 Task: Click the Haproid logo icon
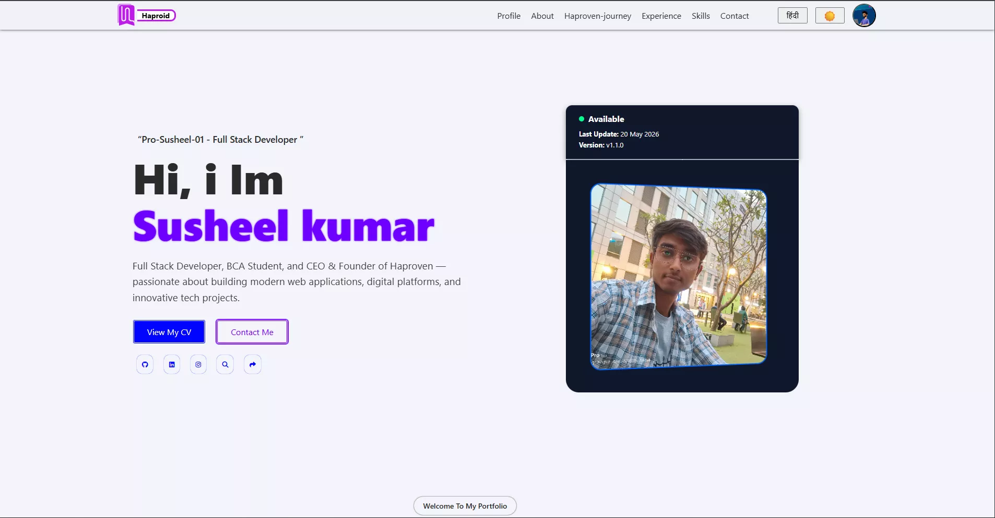[126, 15]
